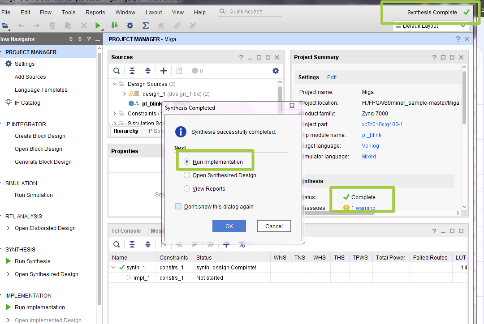484x324 pixels.
Task: Select Open Synthesized Design radio option
Action: point(187,175)
